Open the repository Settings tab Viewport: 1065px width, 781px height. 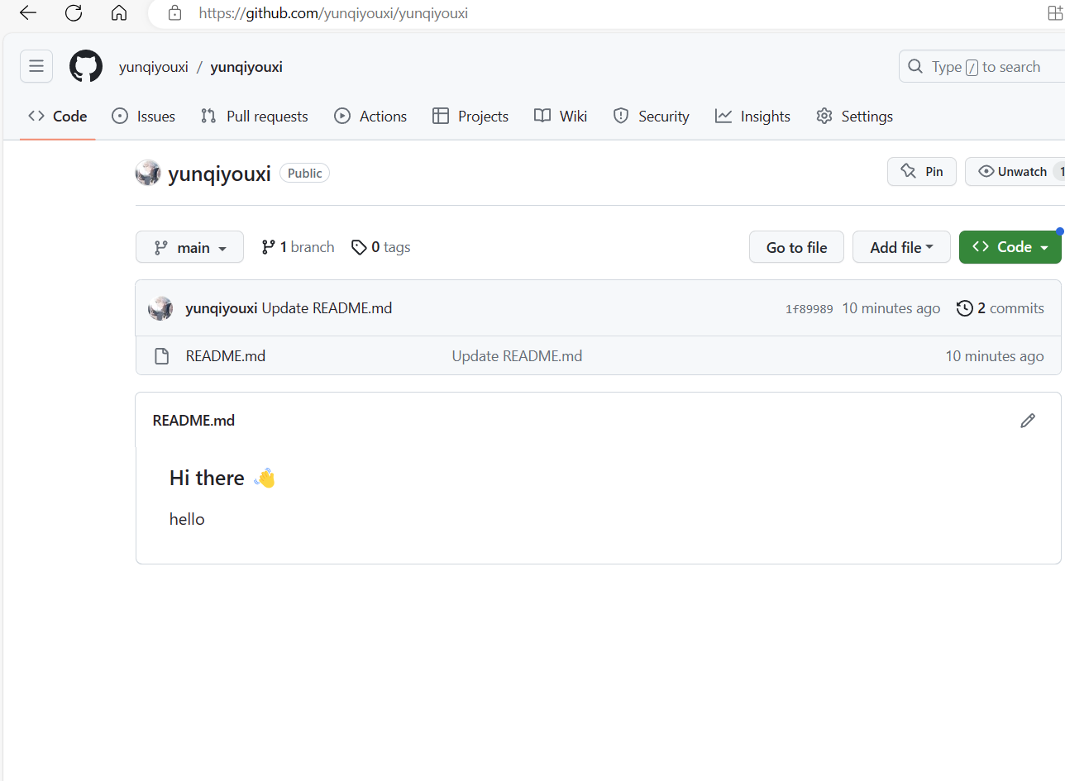point(854,117)
